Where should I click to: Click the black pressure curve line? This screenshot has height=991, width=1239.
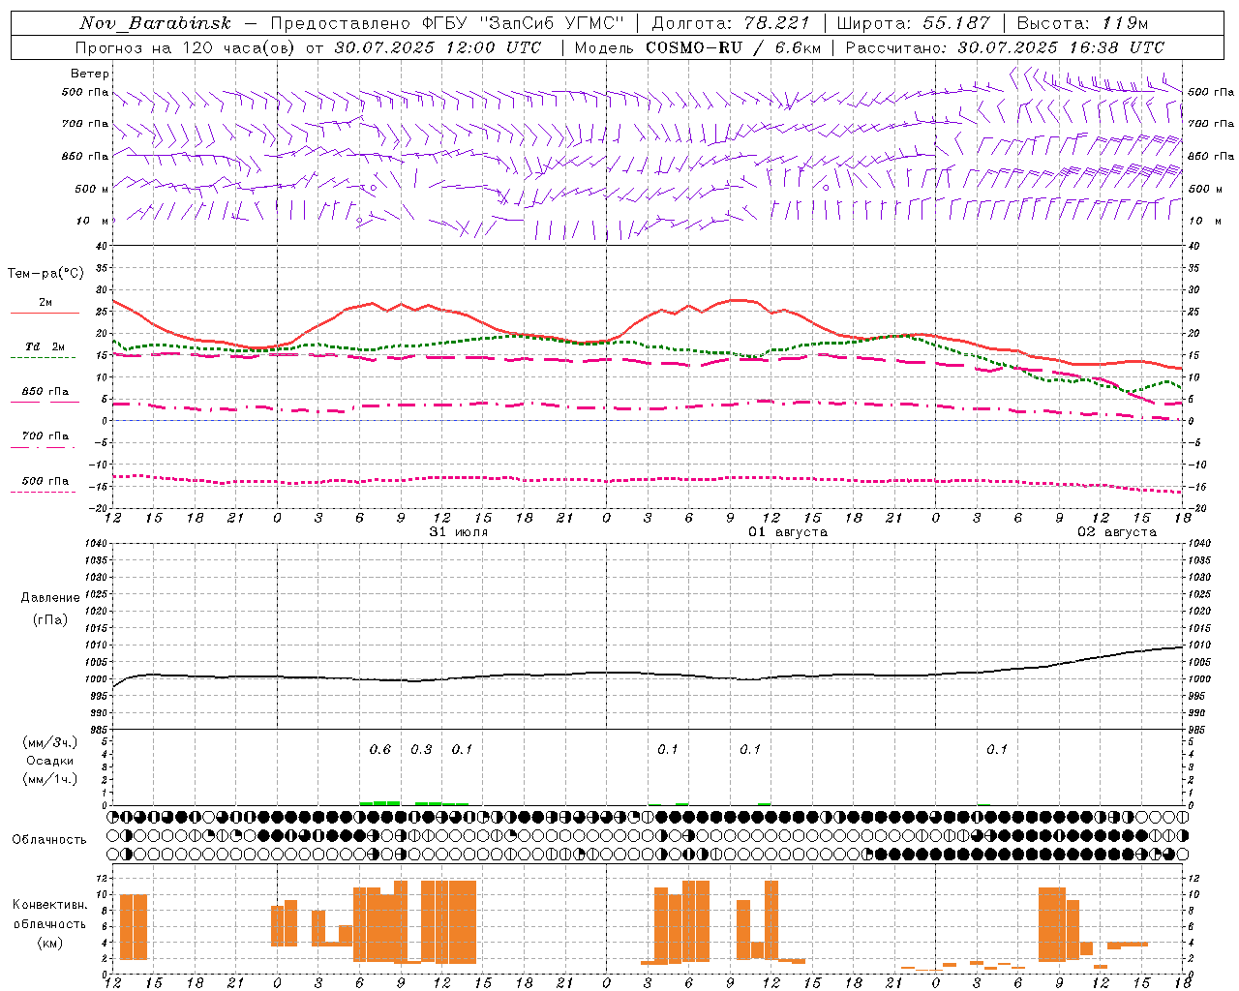click(649, 673)
